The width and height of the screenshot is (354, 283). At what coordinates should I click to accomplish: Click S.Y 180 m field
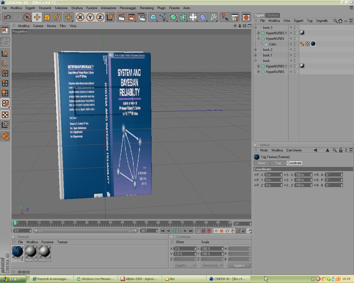pos(304,180)
